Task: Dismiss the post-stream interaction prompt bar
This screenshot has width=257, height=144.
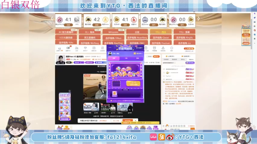Action: click(x=135, y=121)
